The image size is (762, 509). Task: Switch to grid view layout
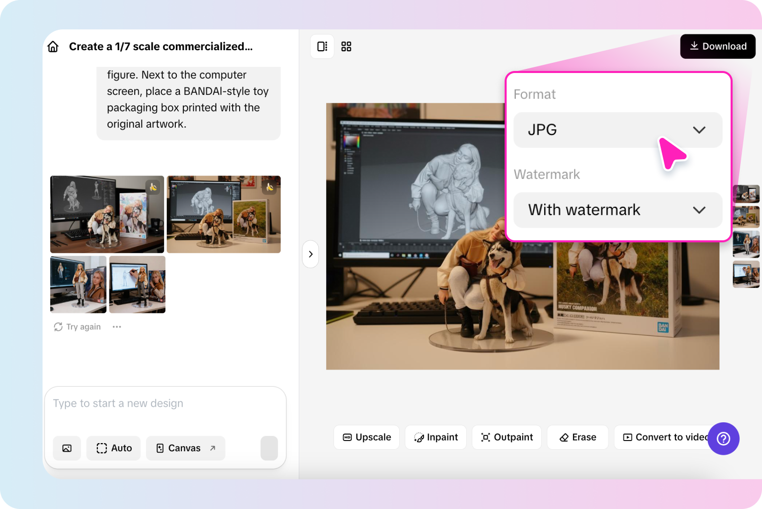click(347, 47)
